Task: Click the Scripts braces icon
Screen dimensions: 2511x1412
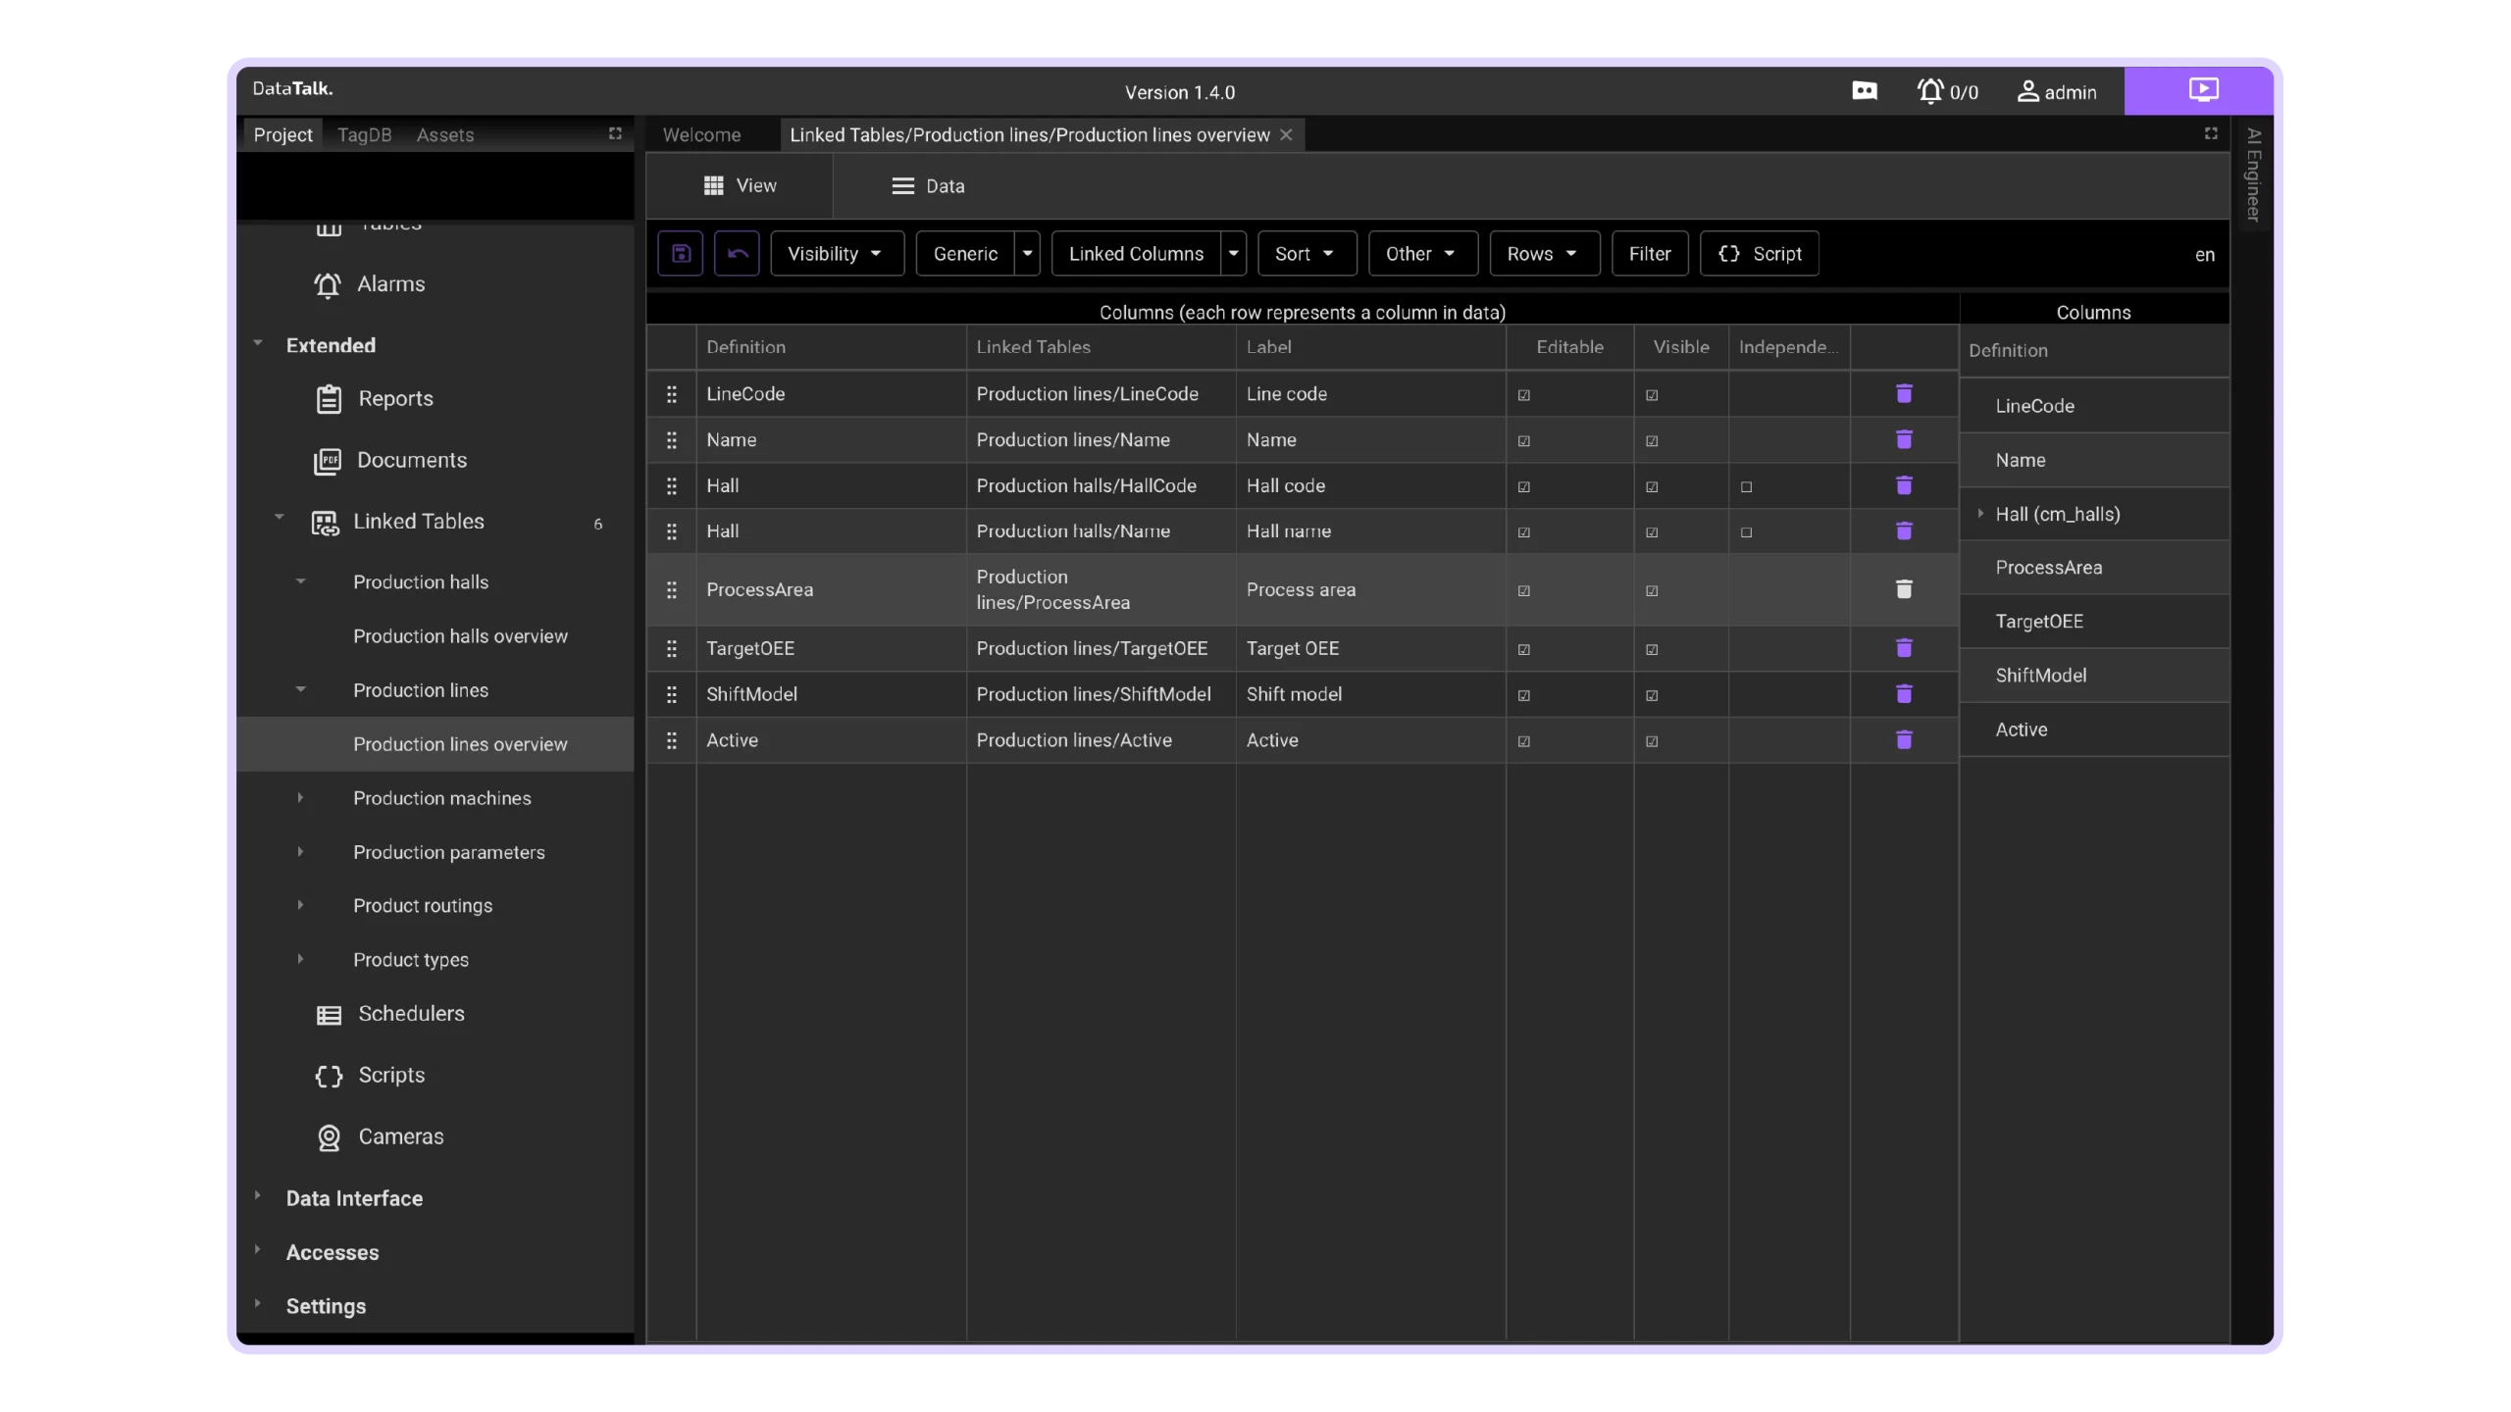Action: (329, 1077)
